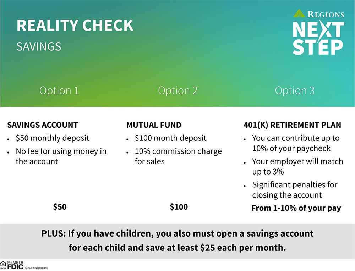
Task: Click the bold $50 amount
Action: [x=60, y=207]
